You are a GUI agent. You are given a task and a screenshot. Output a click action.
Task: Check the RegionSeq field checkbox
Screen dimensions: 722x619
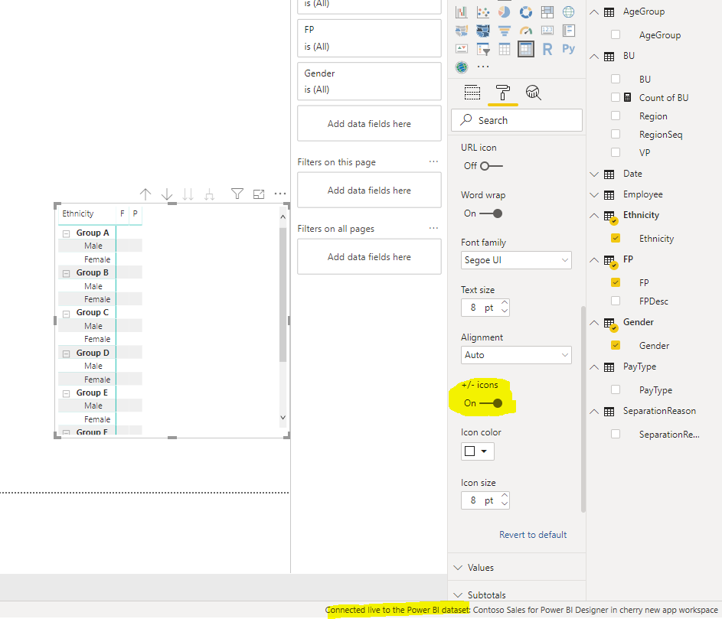click(616, 134)
